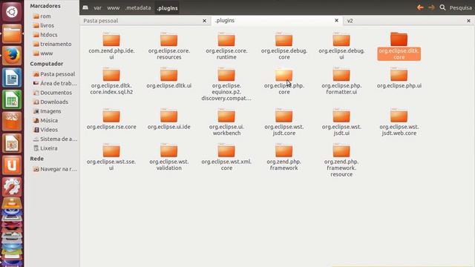The image size is (475, 267).
Task: Select the highlighted org.eclipse.dltk.core folder
Action: pyautogui.click(x=399, y=46)
